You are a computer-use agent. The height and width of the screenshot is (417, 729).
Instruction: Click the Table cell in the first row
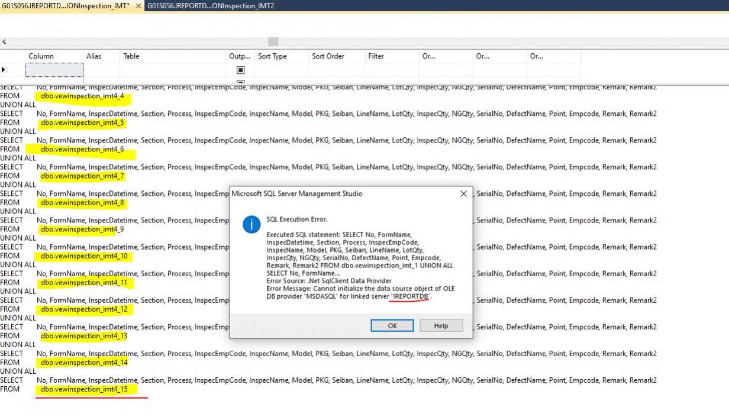click(173, 70)
